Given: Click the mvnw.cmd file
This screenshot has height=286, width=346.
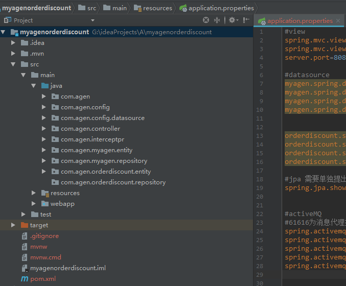Looking at the screenshot, I should coord(45,257).
